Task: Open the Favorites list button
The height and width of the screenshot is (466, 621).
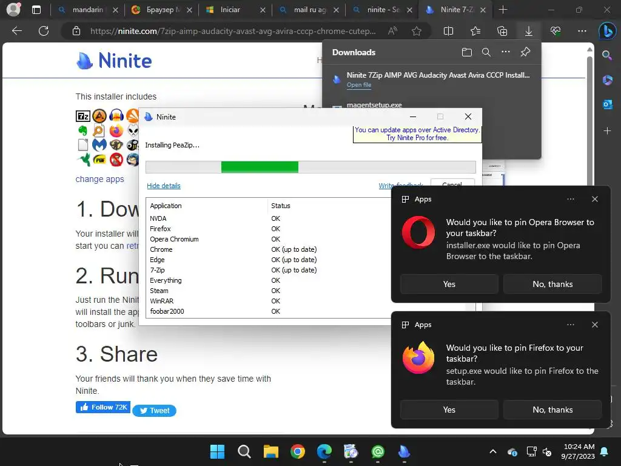Action: [475, 31]
